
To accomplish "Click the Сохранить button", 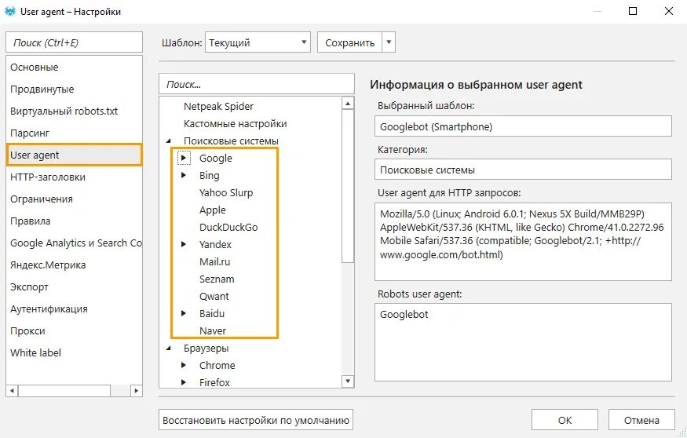I will tap(349, 42).
